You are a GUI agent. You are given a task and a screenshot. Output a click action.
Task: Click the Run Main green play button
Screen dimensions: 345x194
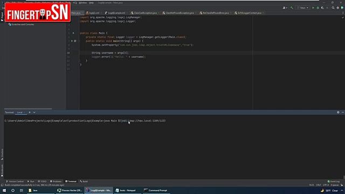(313, 8)
